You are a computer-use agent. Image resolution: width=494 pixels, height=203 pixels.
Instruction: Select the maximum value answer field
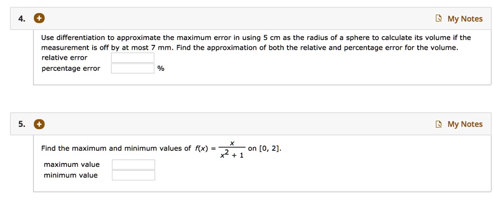click(x=134, y=164)
